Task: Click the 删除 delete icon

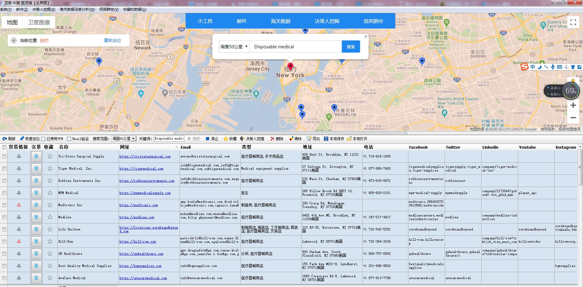Action: (272, 139)
